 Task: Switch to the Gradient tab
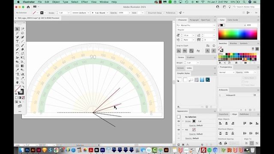(x=191, y=57)
